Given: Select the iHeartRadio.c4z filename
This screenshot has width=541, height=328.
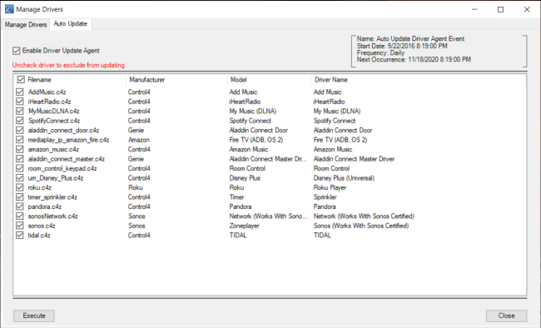Looking at the screenshot, I should (49, 102).
